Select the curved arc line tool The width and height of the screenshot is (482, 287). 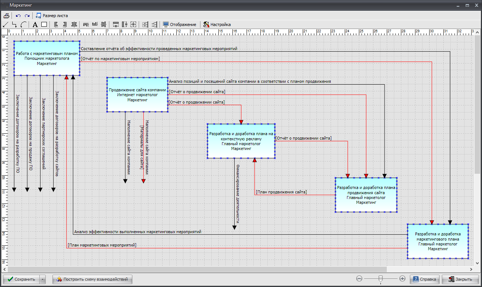tap(23, 25)
